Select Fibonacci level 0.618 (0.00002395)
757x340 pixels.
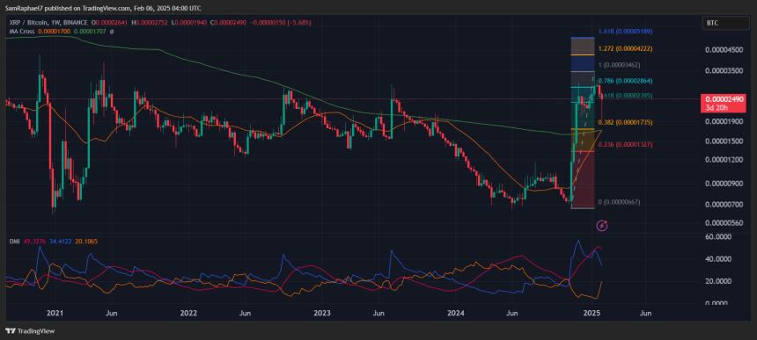(625, 96)
